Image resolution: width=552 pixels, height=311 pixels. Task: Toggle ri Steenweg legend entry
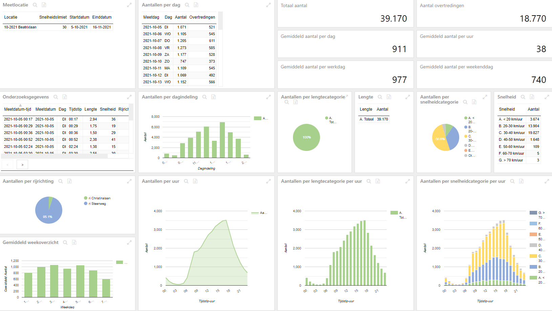tap(95, 204)
